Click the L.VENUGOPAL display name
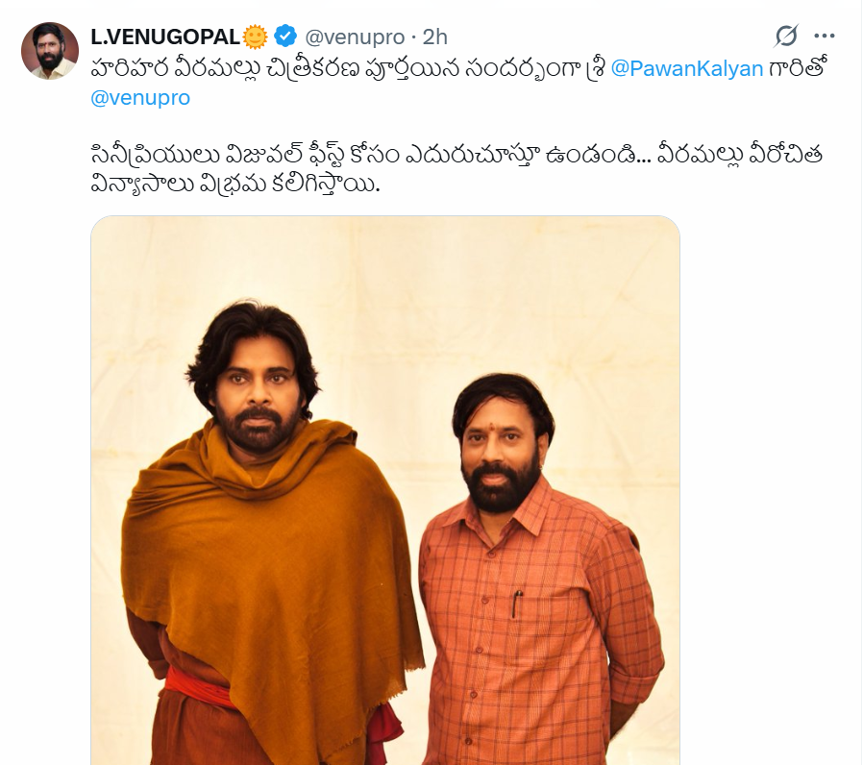 coord(165,37)
